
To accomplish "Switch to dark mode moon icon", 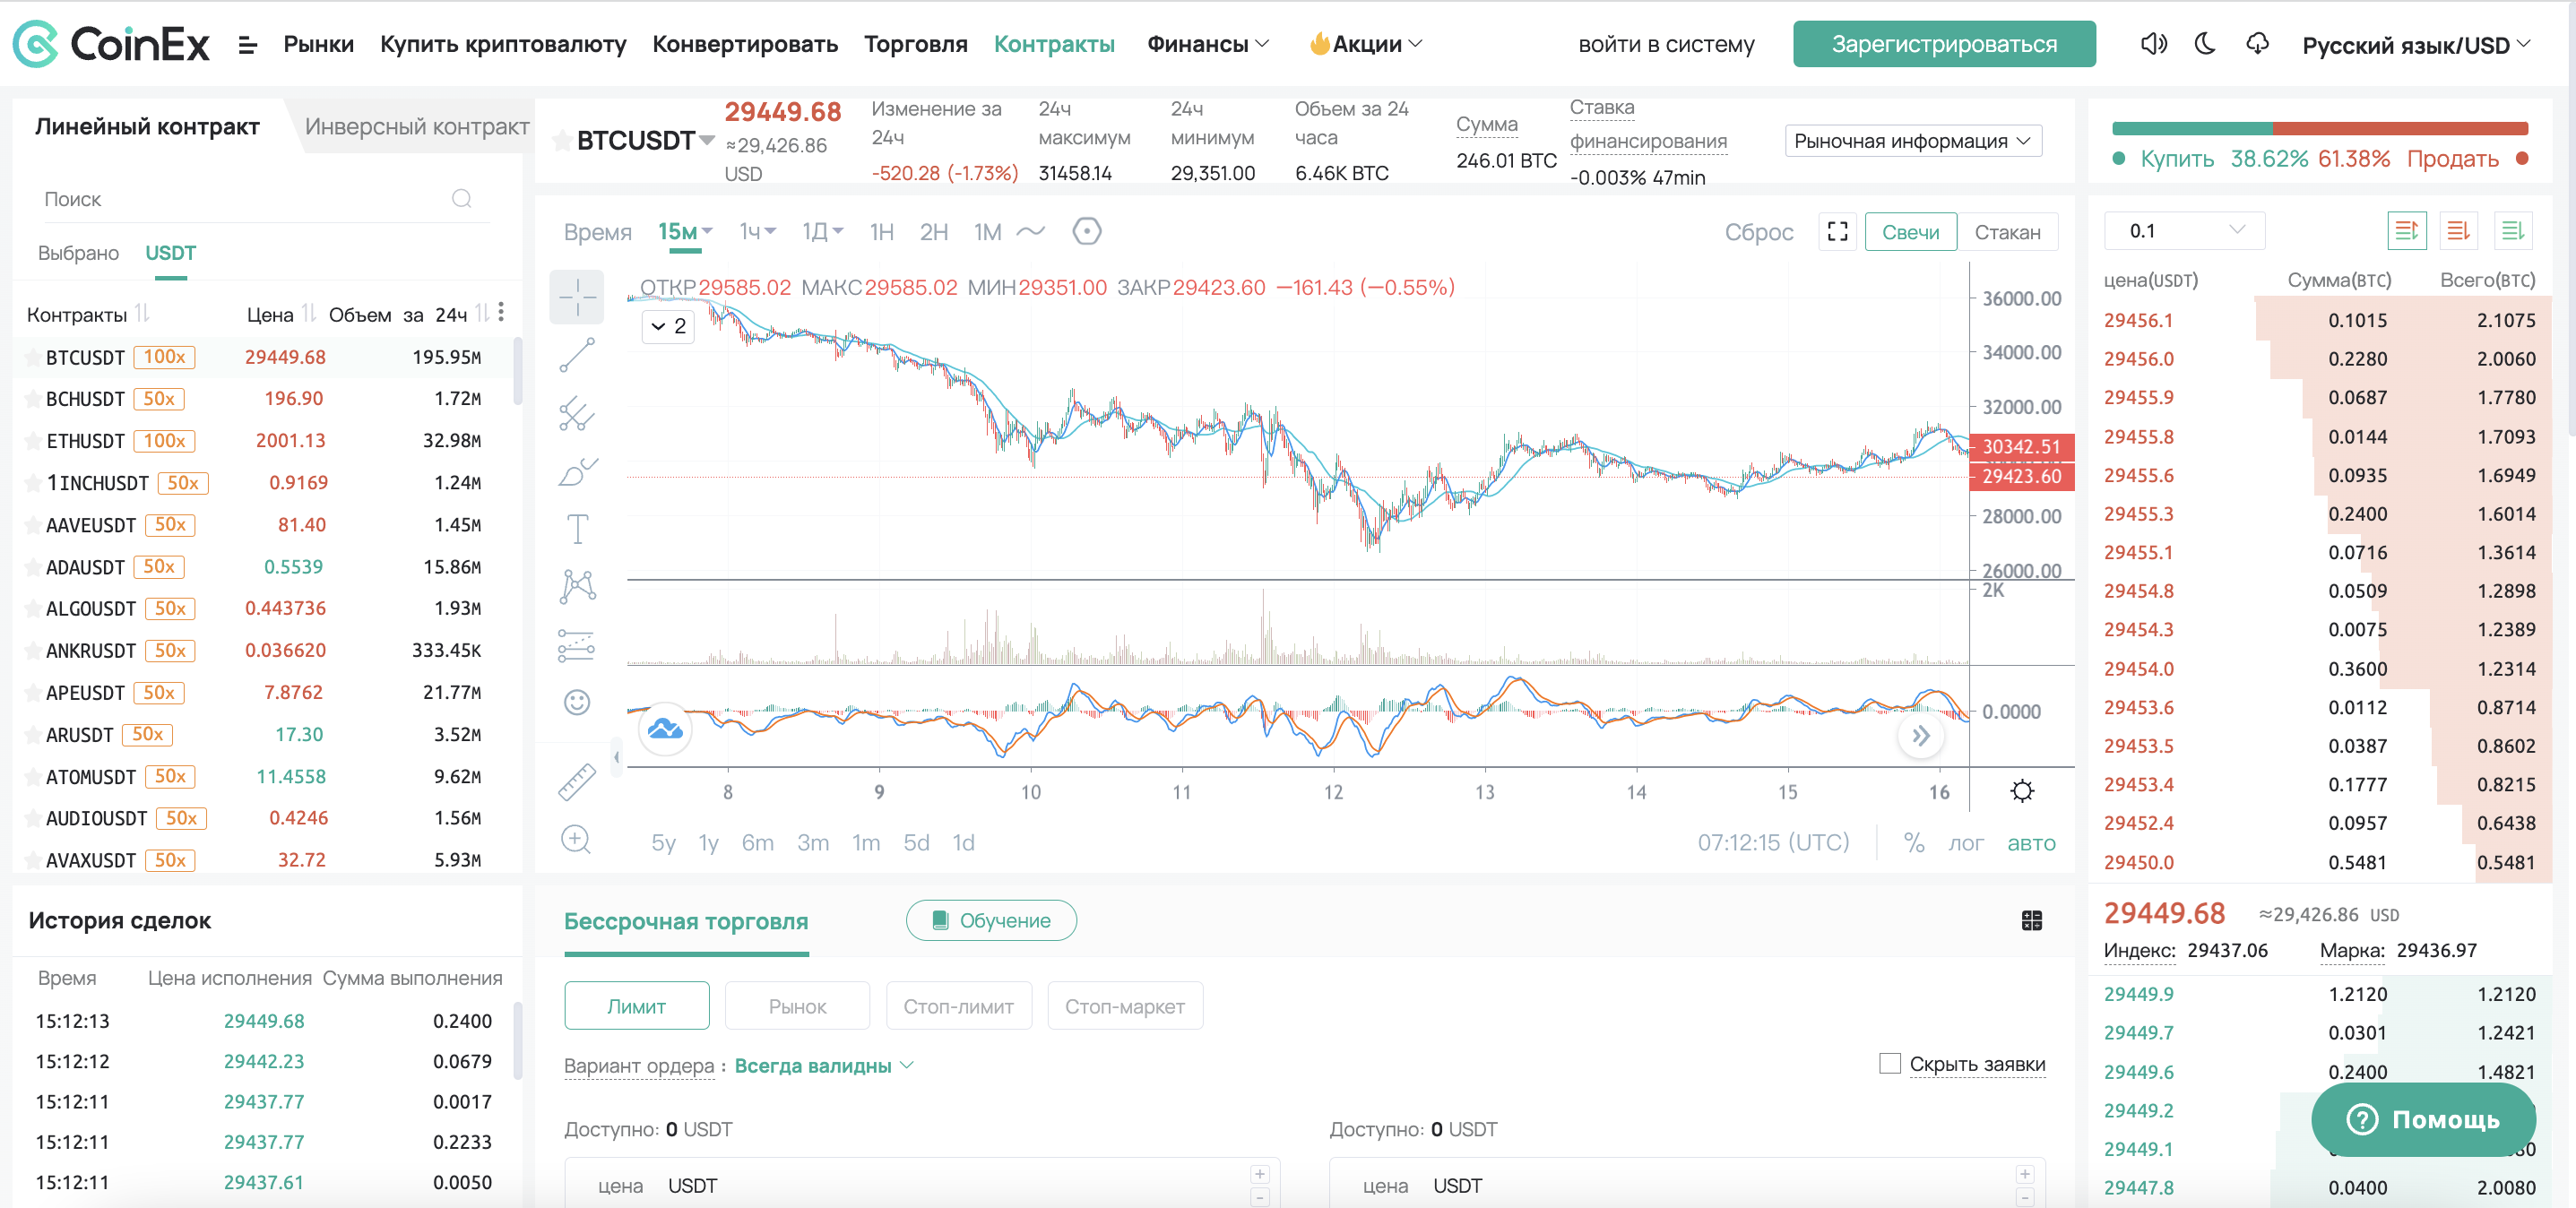I will tap(2205, 44).
